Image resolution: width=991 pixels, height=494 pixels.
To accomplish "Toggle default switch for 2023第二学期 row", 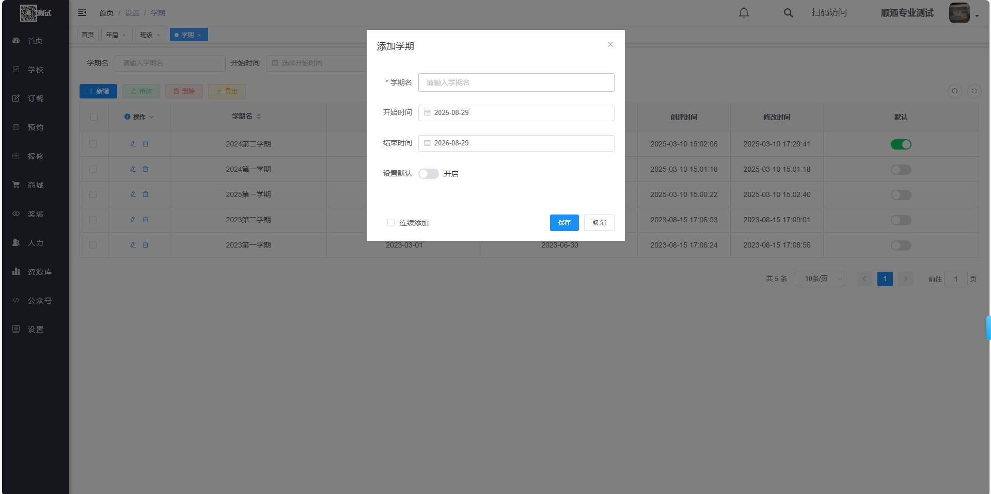I will click(x=901, y=220).
